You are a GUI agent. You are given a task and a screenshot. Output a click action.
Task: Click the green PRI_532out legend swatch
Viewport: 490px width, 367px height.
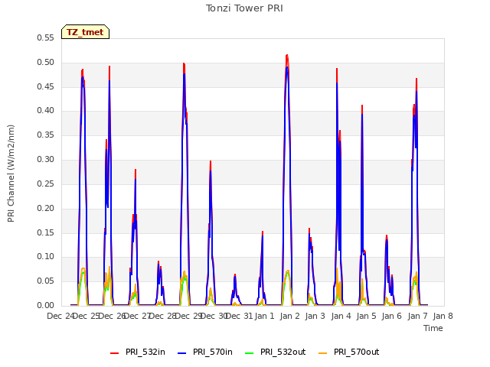pyautogui.click(x=250, y=353)
